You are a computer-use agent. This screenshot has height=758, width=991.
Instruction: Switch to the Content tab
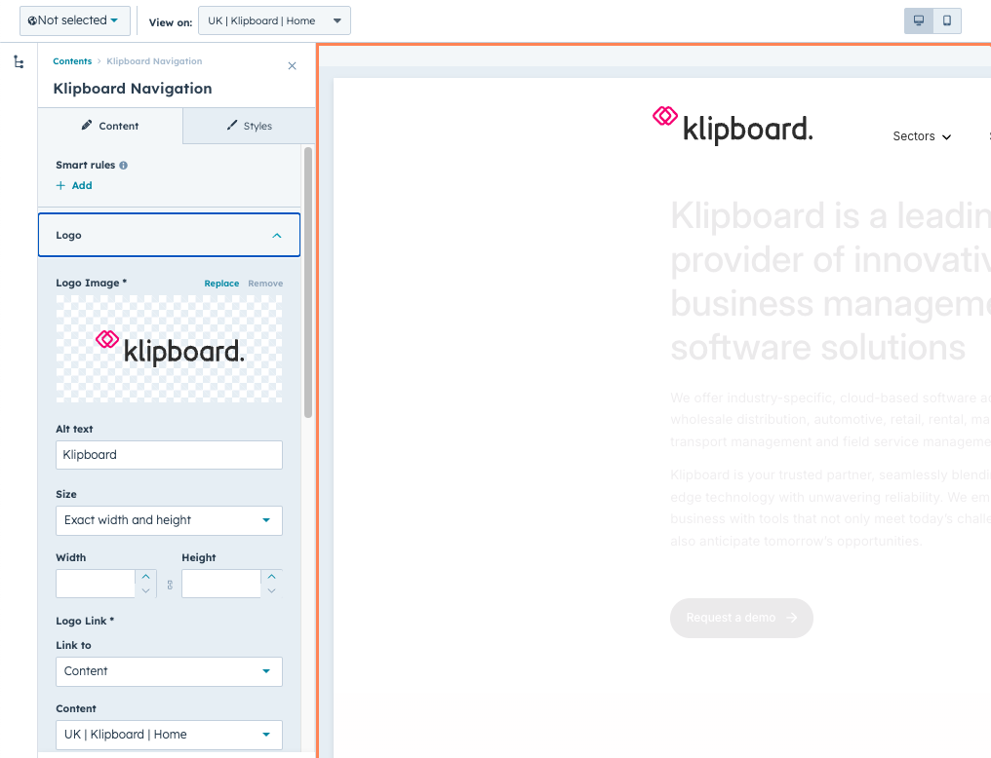tap(110, 126)
